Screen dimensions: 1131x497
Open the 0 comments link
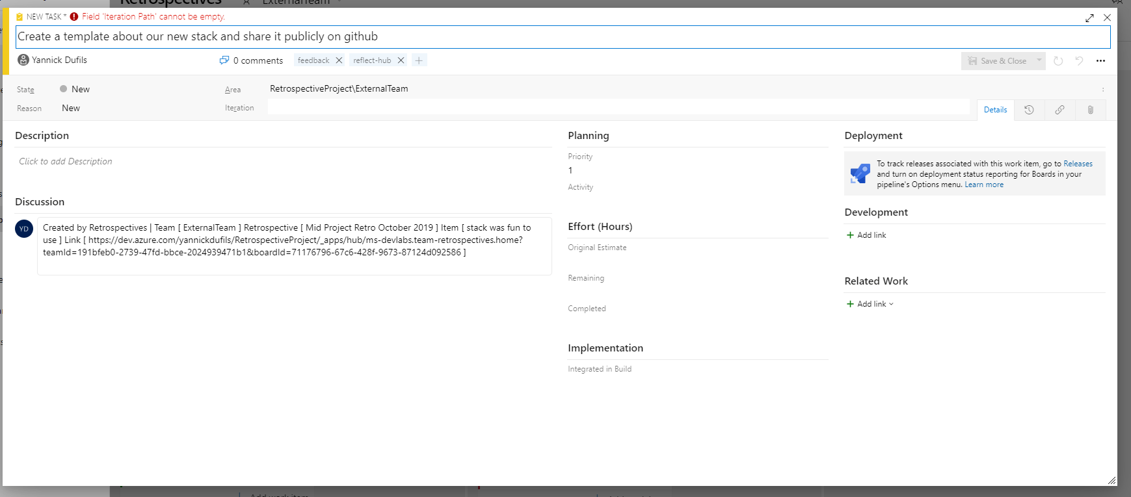(258, 60)
